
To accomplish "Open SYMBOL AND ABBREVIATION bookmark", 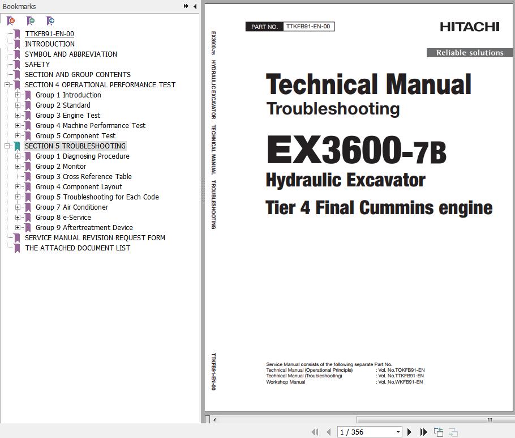I will click(x=71, y=54).
